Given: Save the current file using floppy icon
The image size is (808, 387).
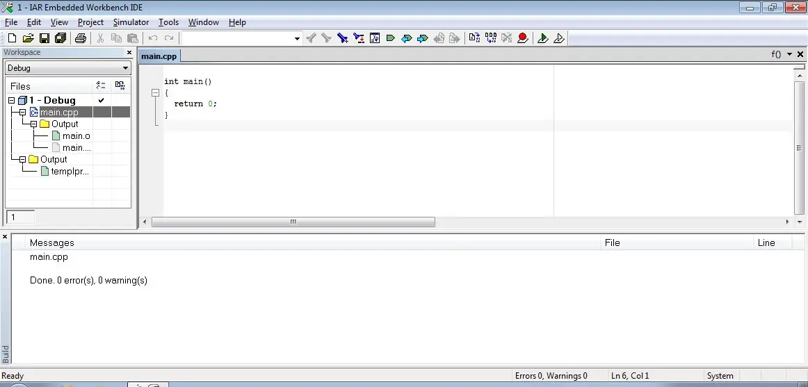Looking at the screenshot, I should click(45, 38).
